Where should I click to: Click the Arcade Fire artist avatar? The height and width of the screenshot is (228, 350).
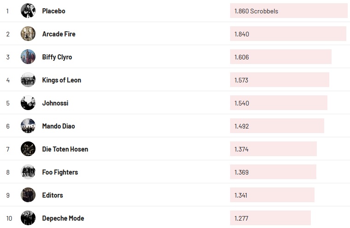click(28, 34)
